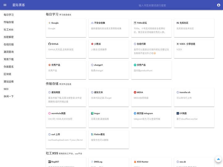223x167 pixels.
Task: Click the wormhole网盘 pink ring icon
Action: pos(50,113)
